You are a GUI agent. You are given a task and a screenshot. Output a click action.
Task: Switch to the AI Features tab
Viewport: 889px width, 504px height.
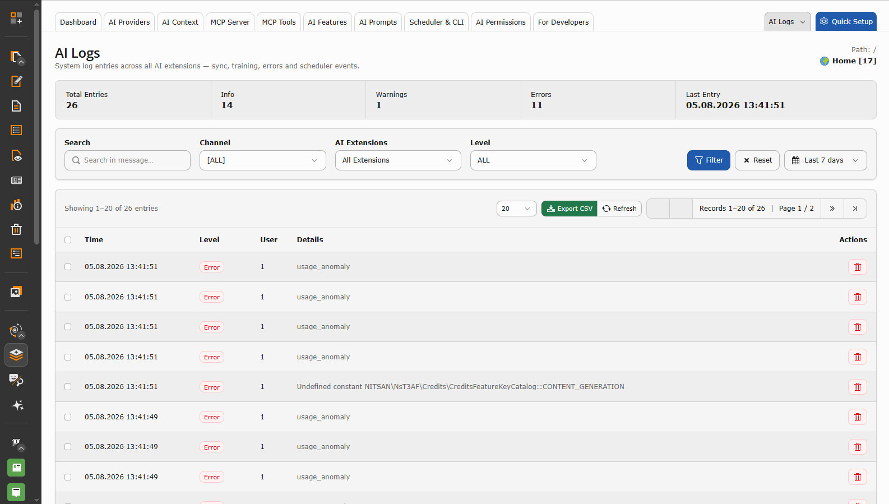pyautogui.click(x=327, y=22)
